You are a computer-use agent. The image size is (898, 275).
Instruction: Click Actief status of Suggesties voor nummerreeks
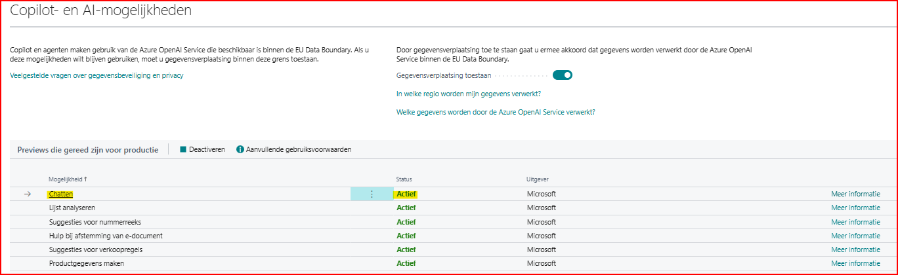406,222
